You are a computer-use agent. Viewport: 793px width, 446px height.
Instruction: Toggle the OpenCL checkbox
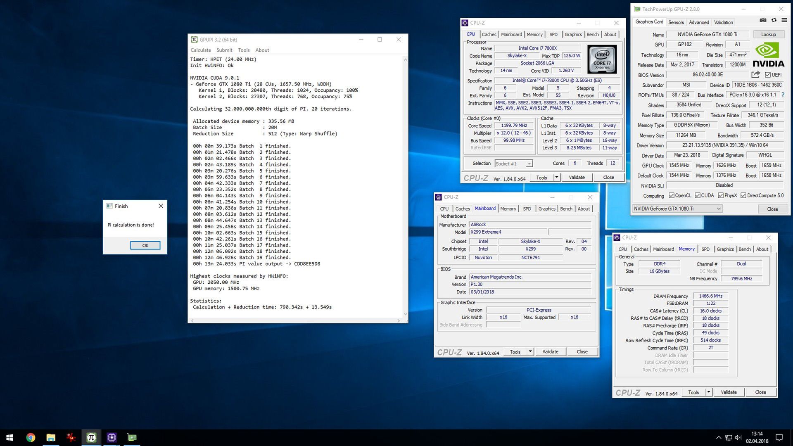click(x=672, y=195)
